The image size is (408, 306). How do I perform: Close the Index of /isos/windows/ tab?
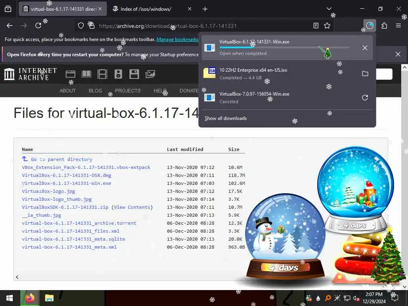189,9
